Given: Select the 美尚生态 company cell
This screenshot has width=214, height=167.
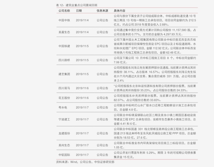Looking at the screenshot, I should tap(64, 145).
